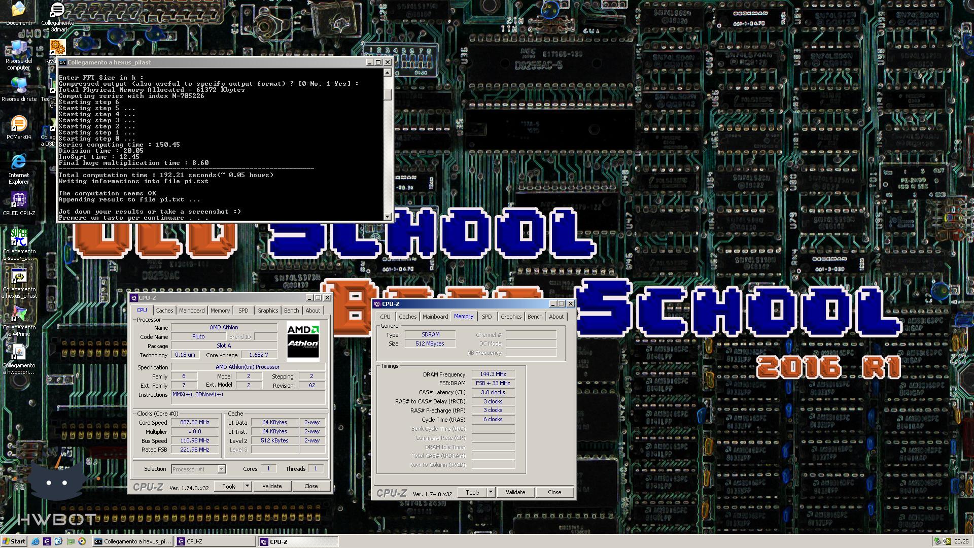Click Close button in left CPU-Z window

(311, 486)
